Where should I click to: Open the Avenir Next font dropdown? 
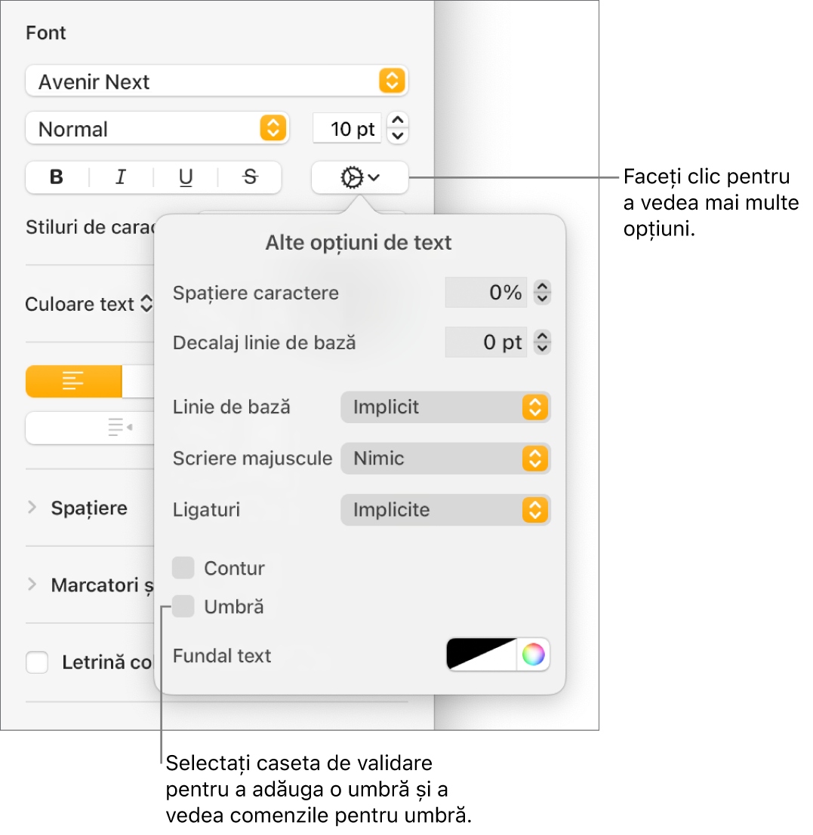coord(217,81)
